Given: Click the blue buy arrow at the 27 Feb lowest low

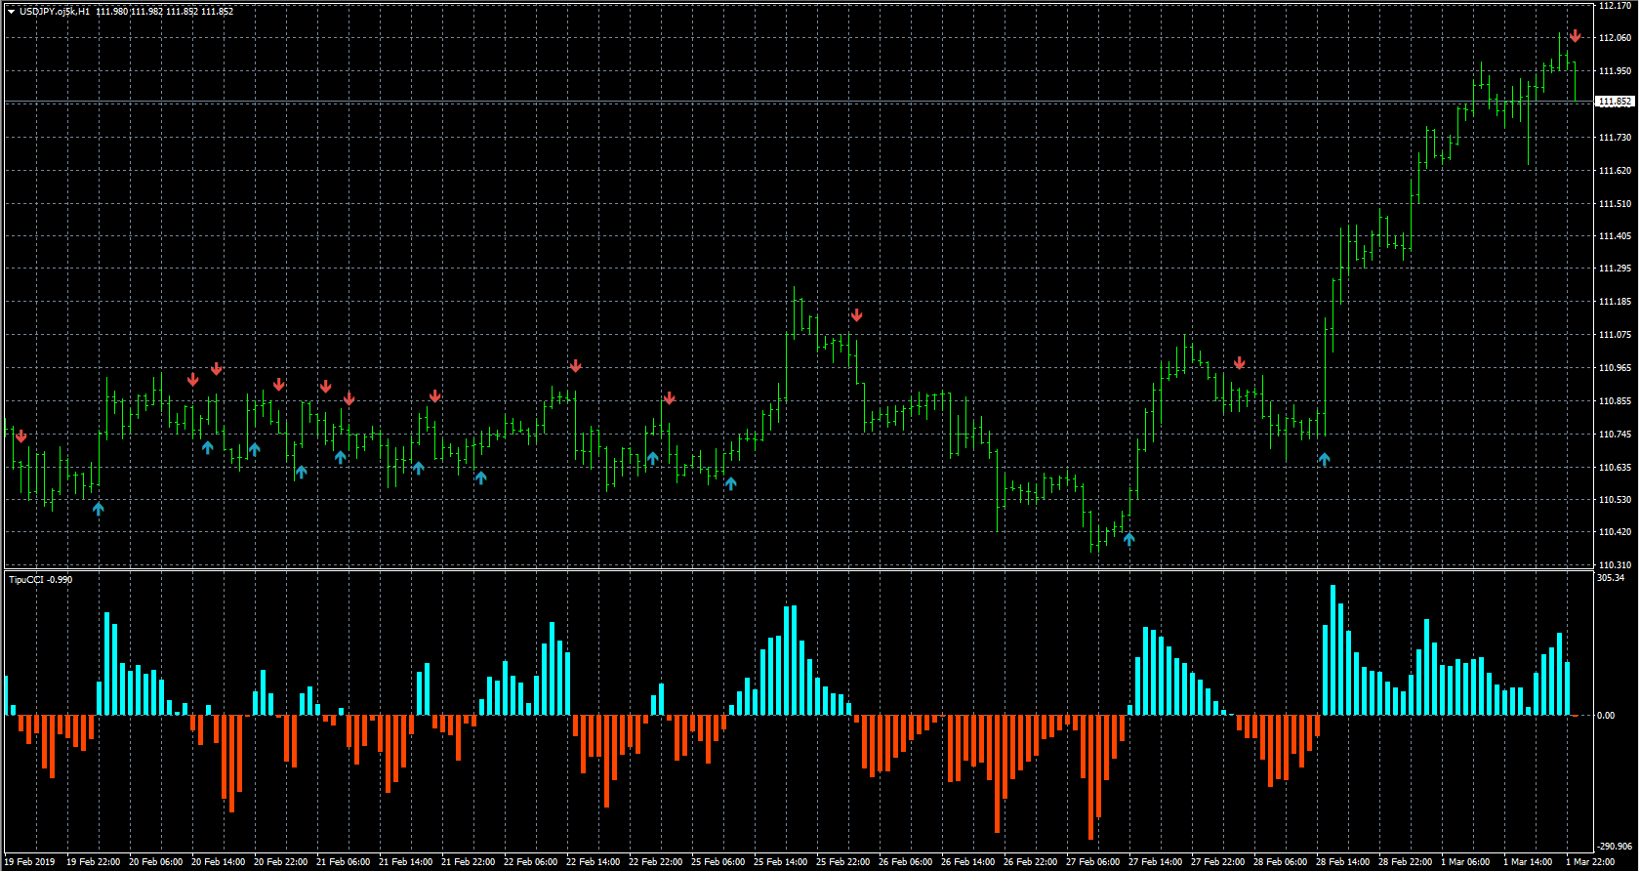Looking at the screenshot, I should point(1129,538).
